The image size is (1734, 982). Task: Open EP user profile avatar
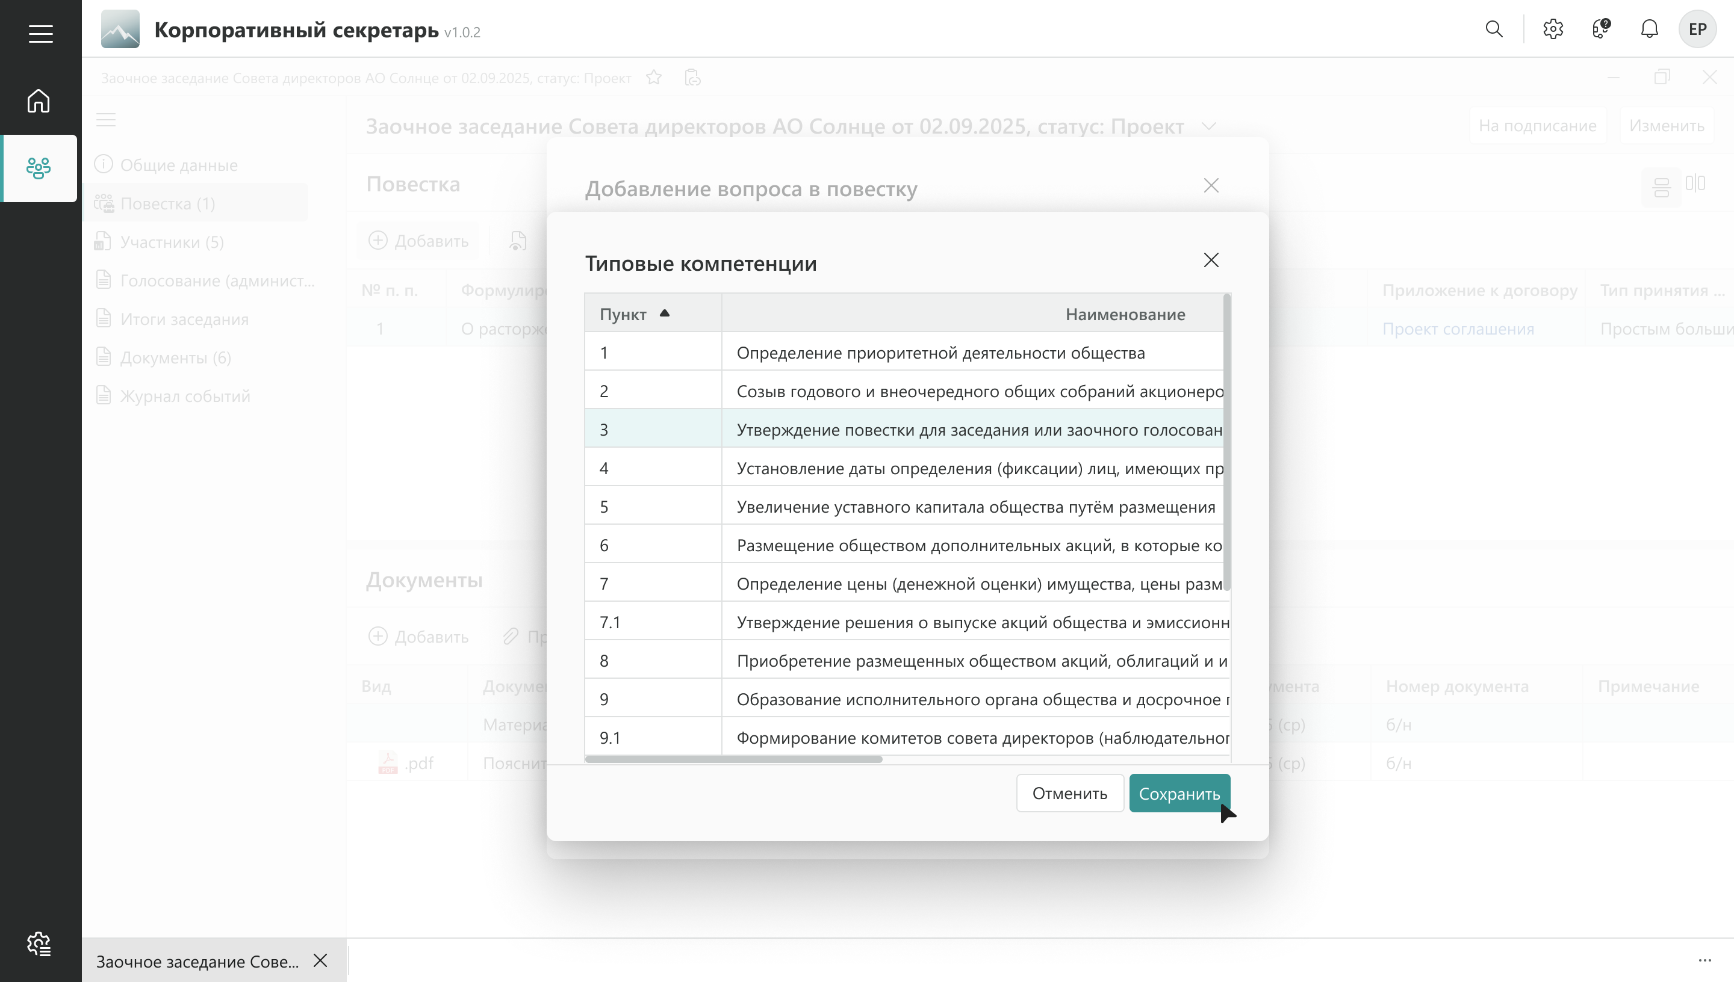(1697, 29)
